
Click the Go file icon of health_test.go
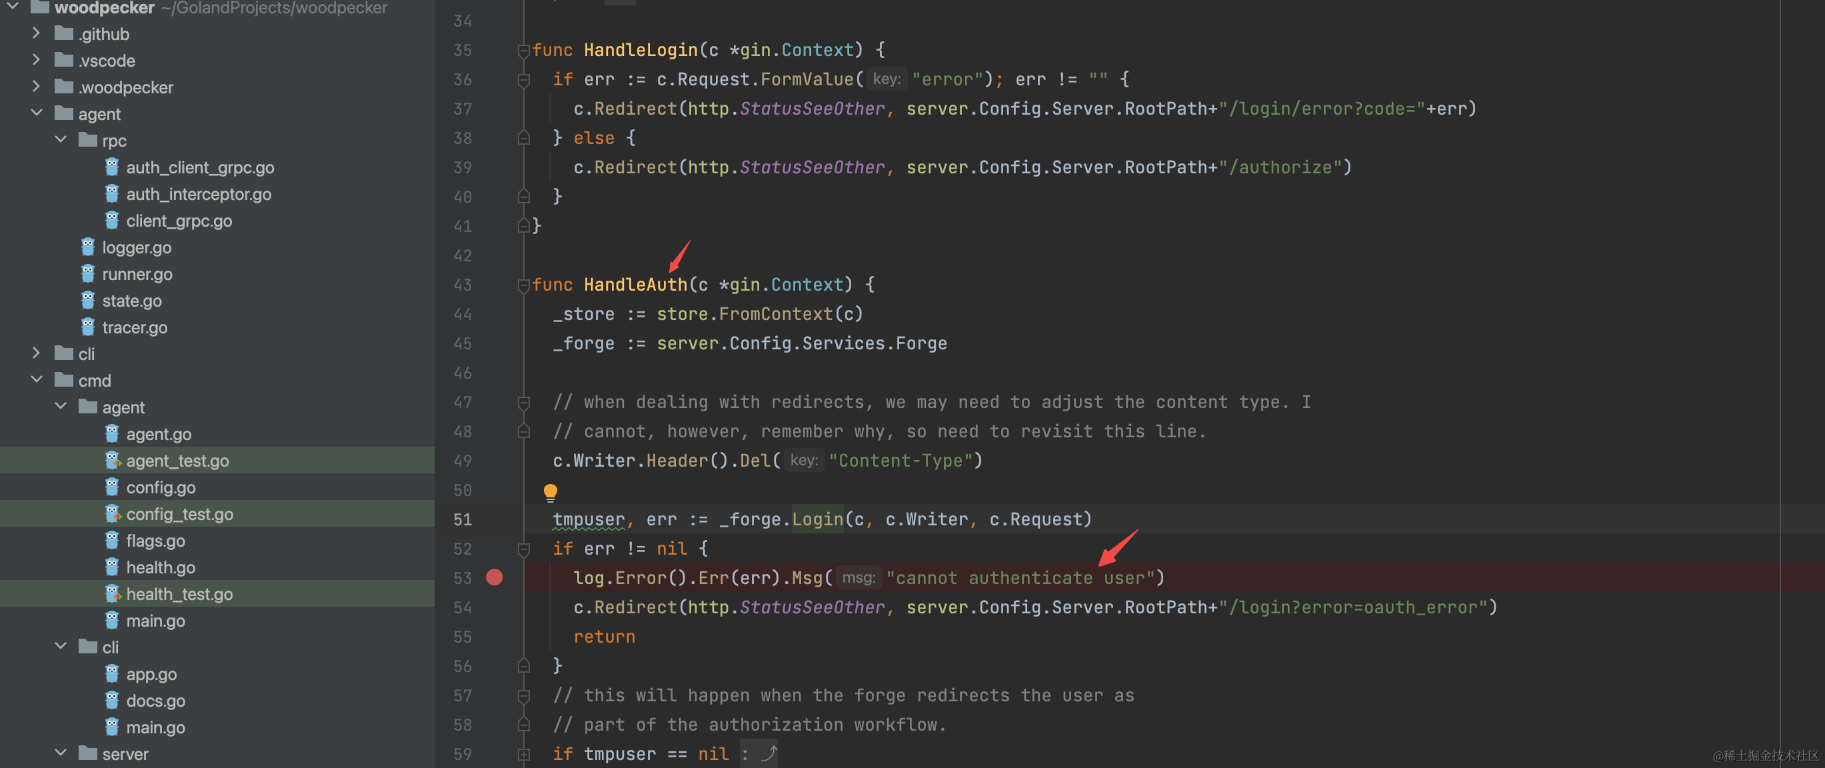(x=112, y=593)
